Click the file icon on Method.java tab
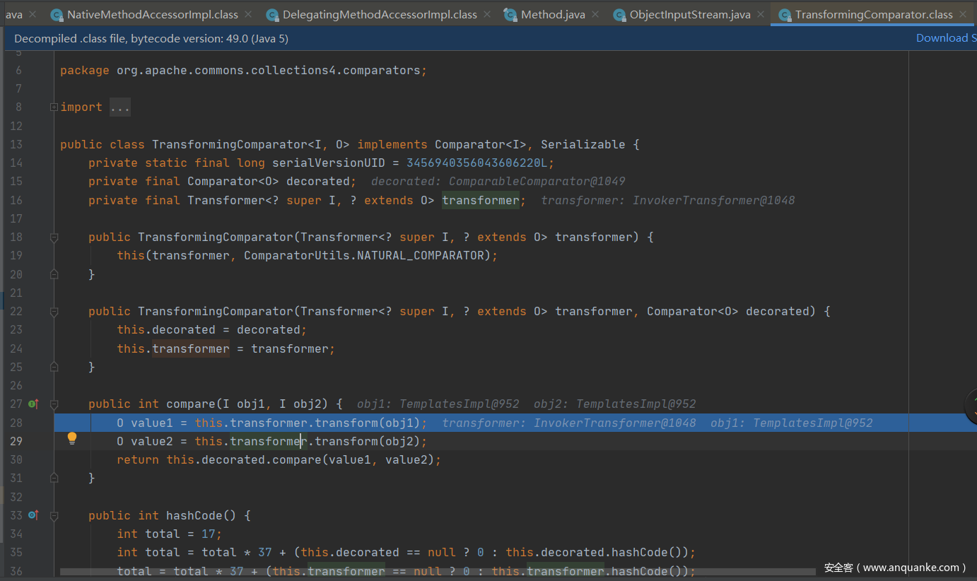The width and height of the screenshot is (977, 581). click(x=510, y=15)
